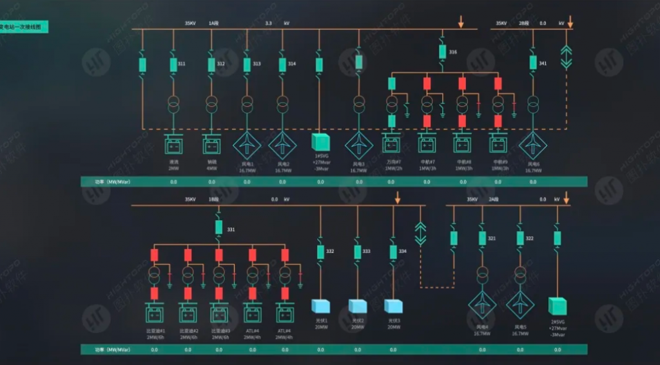This screenshot has height=365, width=660.
Task: Click the grounding switch beside 万向#7 transformer
Action: point(407,111)
